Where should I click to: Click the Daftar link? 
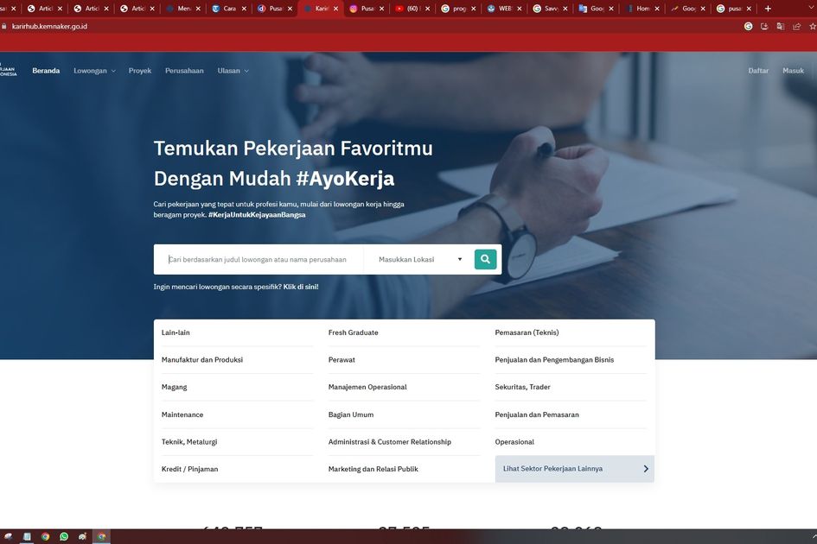coord(758,71)
